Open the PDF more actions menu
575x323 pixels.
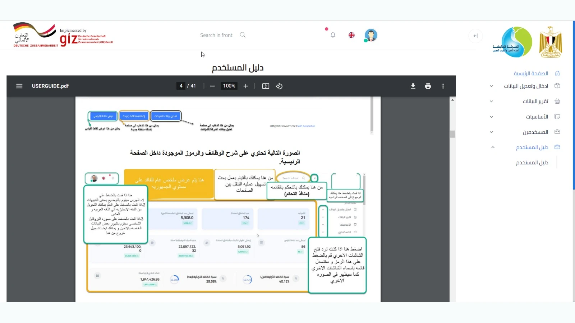tap(443, 86)
